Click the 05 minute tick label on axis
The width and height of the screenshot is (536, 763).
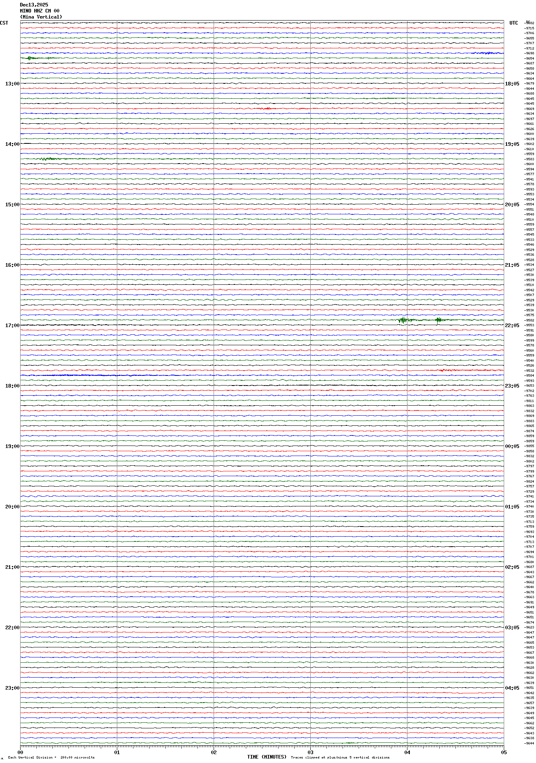(x=503, y=752)
